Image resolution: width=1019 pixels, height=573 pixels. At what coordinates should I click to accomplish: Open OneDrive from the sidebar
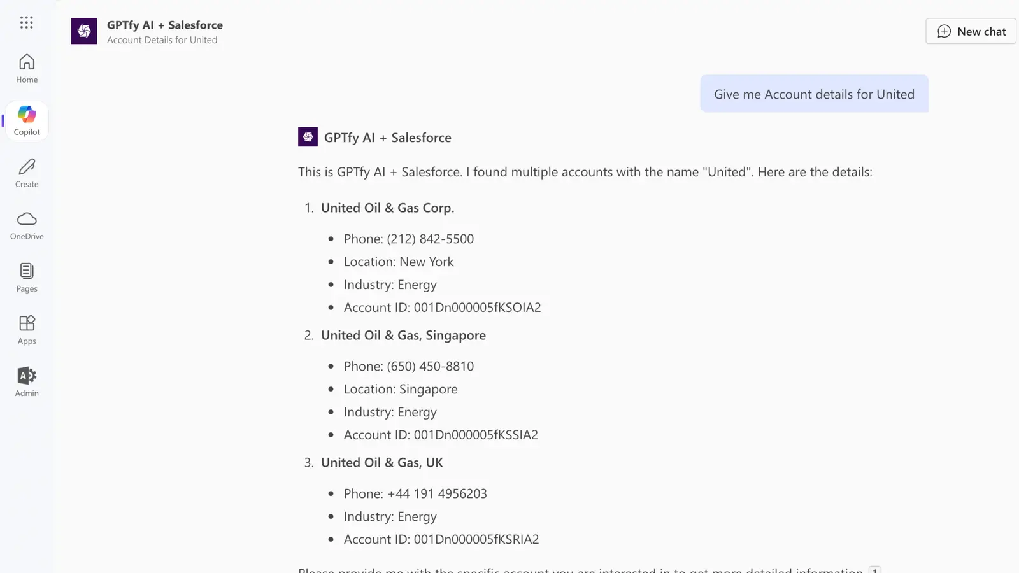27,225
